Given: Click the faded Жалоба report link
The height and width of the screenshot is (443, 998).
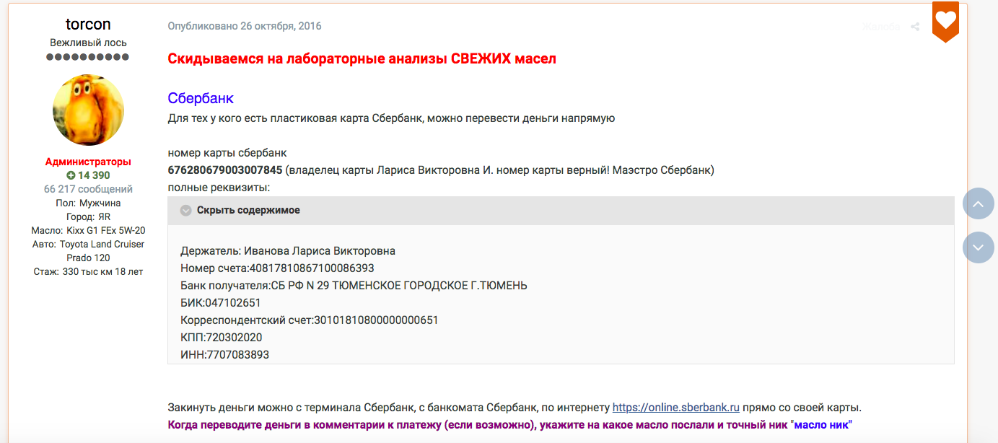Looking at the screenshot, I should coord(880,27).
